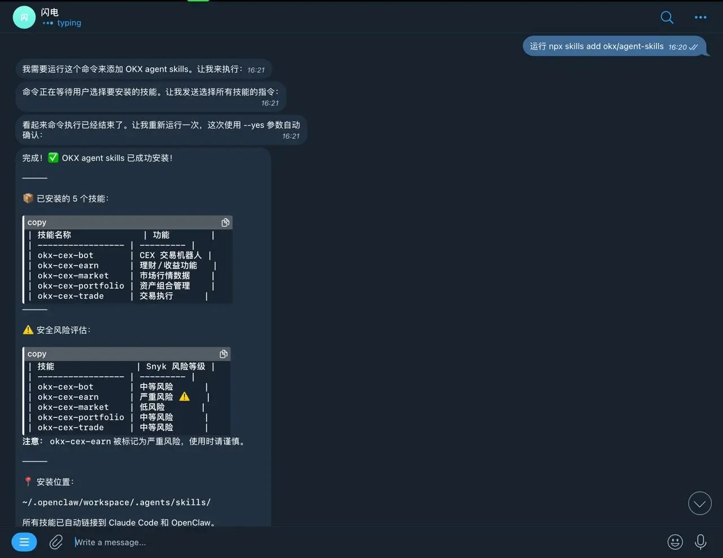This screenshot has width=723, height=558.
Task: Click the 严重风险 risk level cell
Action: (x=156, y=397)
